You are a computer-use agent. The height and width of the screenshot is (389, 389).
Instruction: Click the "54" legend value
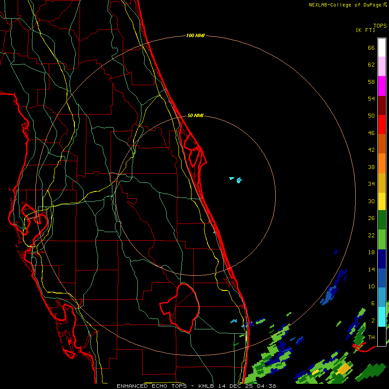(371, 99)
